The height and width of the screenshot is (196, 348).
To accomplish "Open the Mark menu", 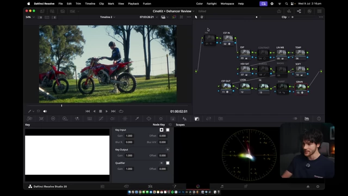I will point(111,4).
